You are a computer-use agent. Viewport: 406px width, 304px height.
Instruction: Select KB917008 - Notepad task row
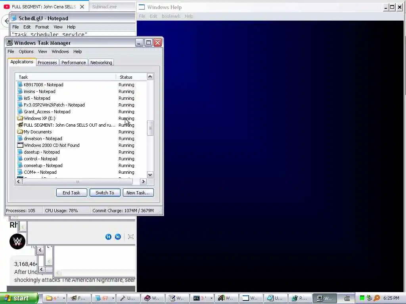point(81,85)
